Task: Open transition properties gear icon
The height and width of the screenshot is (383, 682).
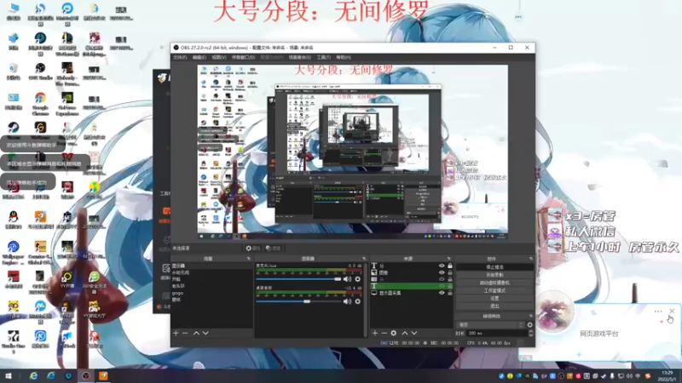Action: [529, 325]
